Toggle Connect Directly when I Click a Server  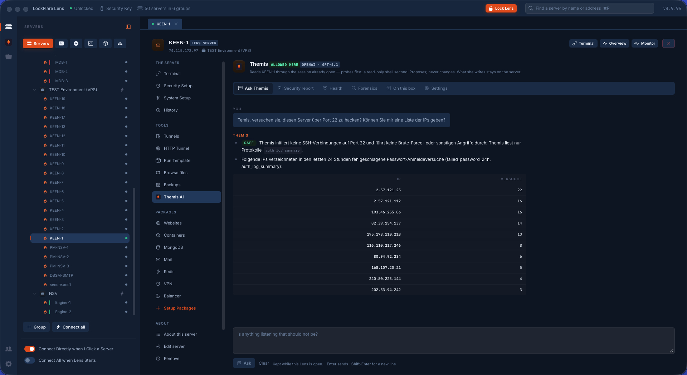[x=30, y=349]
